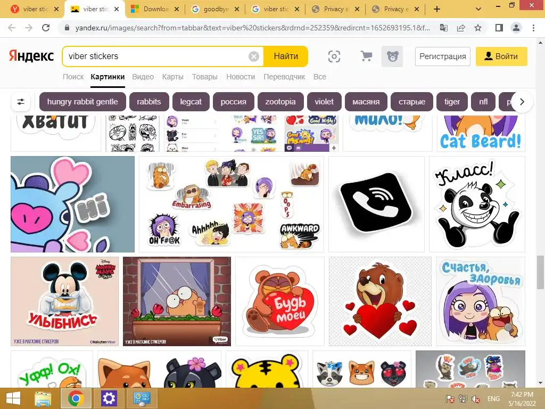Open the Переводчик category
545x409 pixels.
coord(284,77)
